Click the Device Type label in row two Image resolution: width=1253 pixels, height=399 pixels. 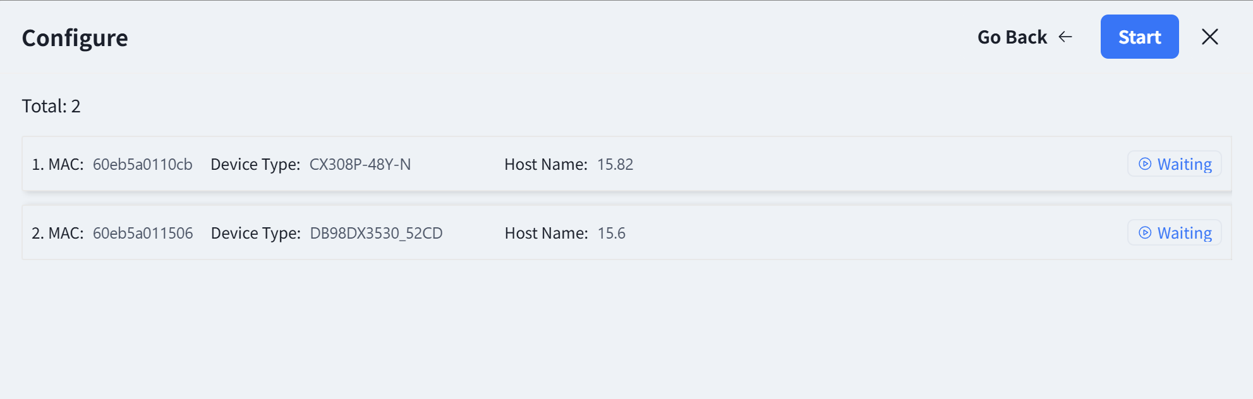click(256, 233)
